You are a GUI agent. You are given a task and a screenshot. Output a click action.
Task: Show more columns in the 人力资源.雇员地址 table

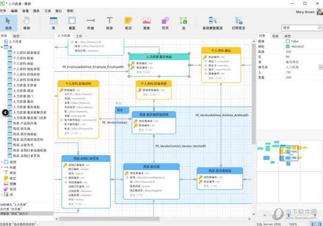tap(145, 72)
